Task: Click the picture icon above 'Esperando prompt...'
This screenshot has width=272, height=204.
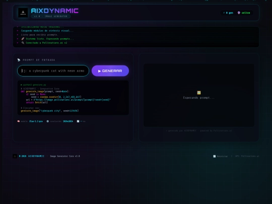Action: pyautogui.click(x=199, y=93)
